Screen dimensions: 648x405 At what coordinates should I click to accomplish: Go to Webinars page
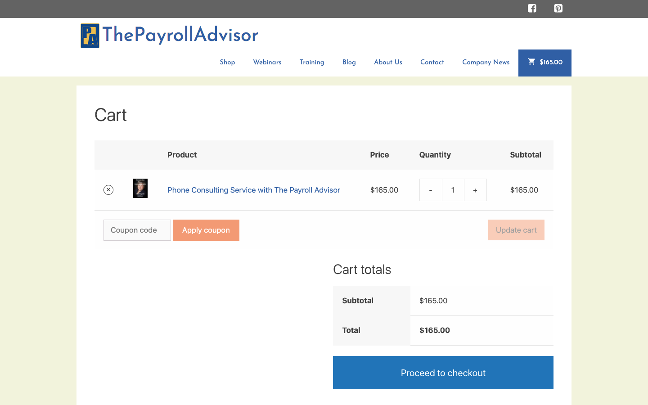point(267,62)
